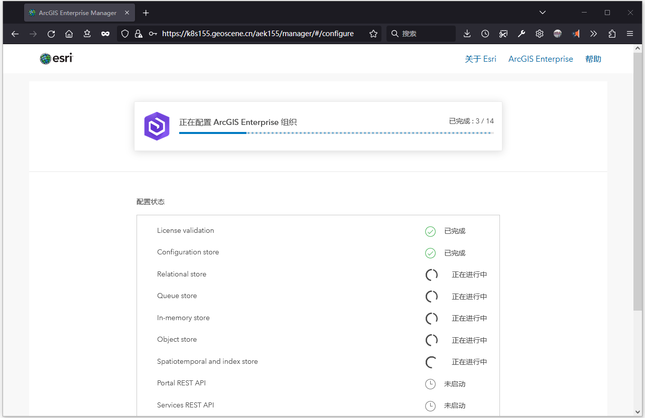Click the green checkmark for Configuration store
Image resolution: width=645 pixels, height=418 pixels.
(430, 253)
